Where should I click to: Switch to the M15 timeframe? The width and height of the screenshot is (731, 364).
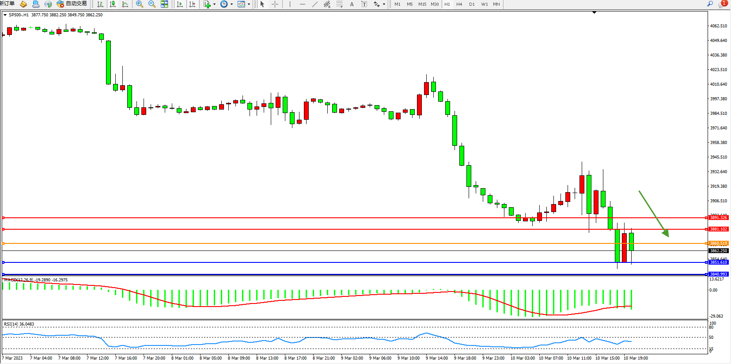coord(422,4)
